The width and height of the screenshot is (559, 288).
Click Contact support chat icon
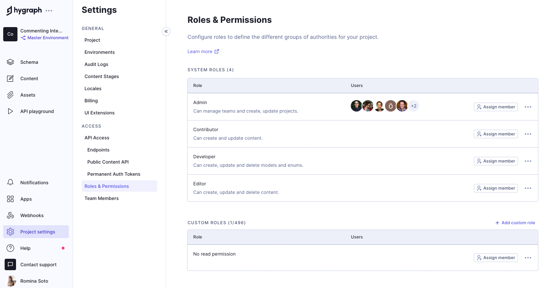(x=10, y=264)
